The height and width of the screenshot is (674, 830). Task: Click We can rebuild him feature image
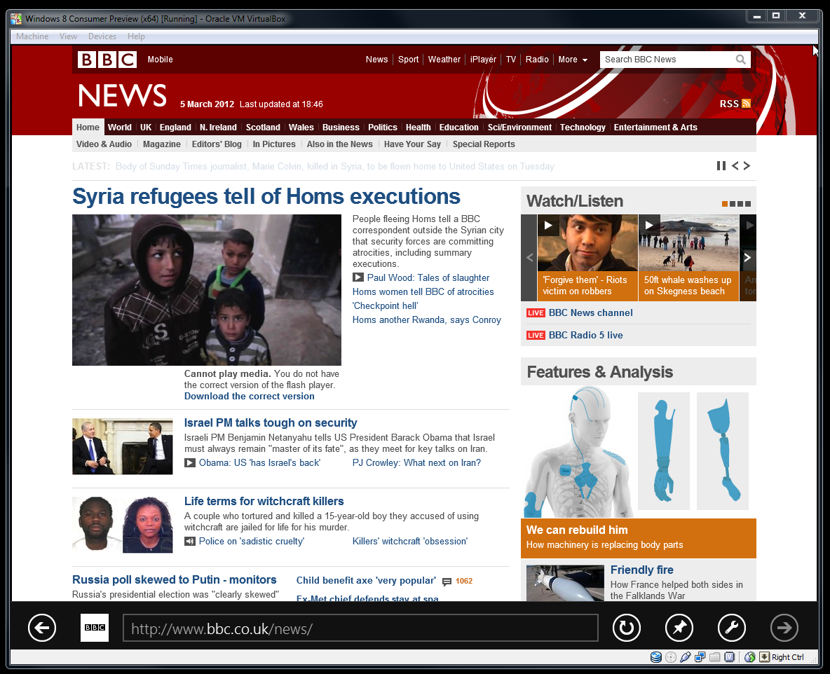(x=639, y=453)
